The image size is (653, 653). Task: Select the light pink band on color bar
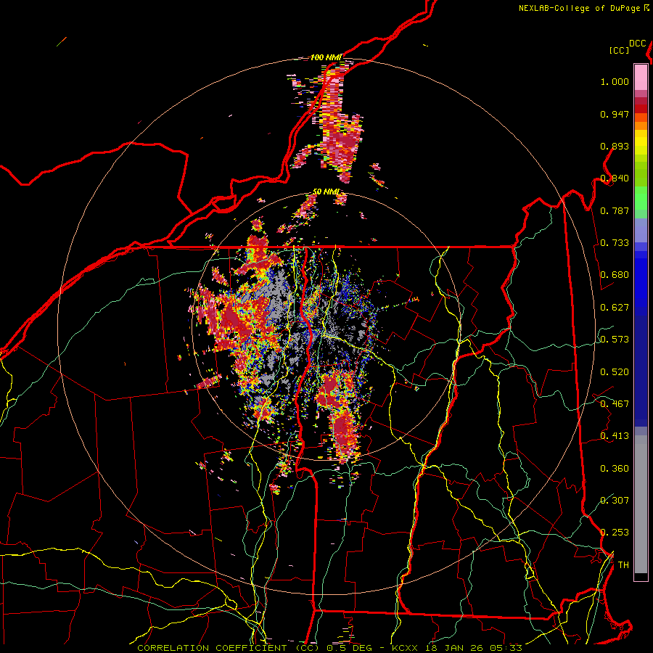(641, 77)
